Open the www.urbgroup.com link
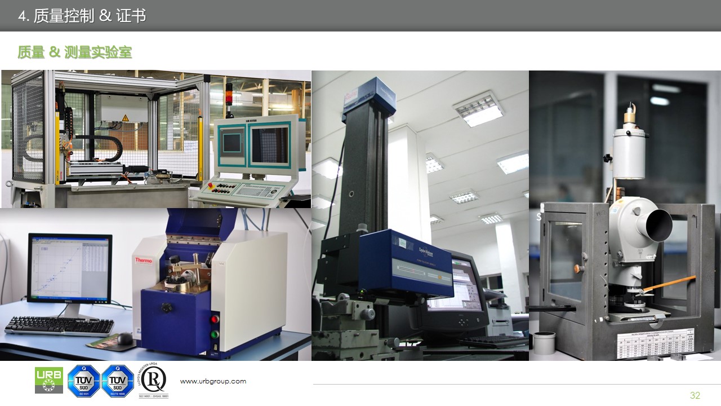 click(213, 382)
